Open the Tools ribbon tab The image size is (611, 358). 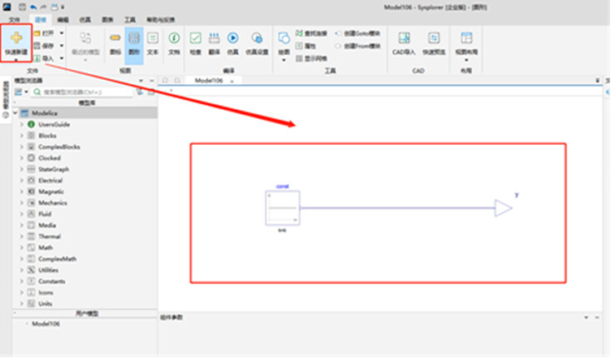pyautogui.click(x=130, y=19)
